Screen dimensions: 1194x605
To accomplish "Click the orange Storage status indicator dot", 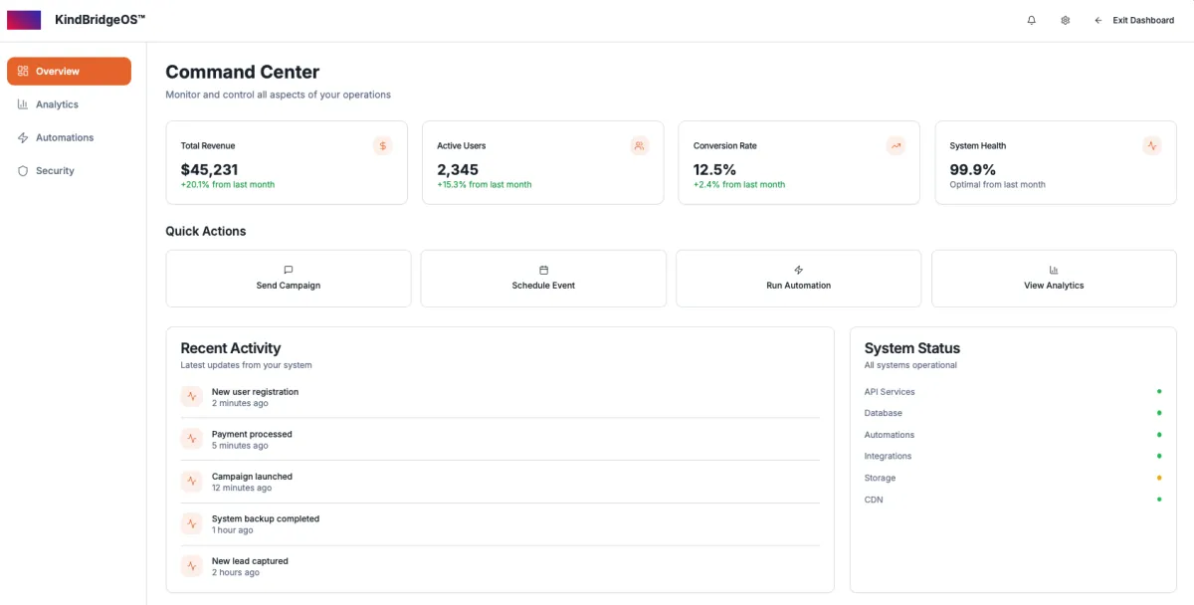I will point(1159,478).
